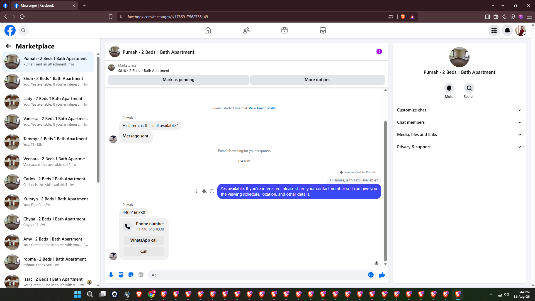Choose a GIF
Image resolution: width=535 pixels, height=301 pixels.
[x=141, y=275]
